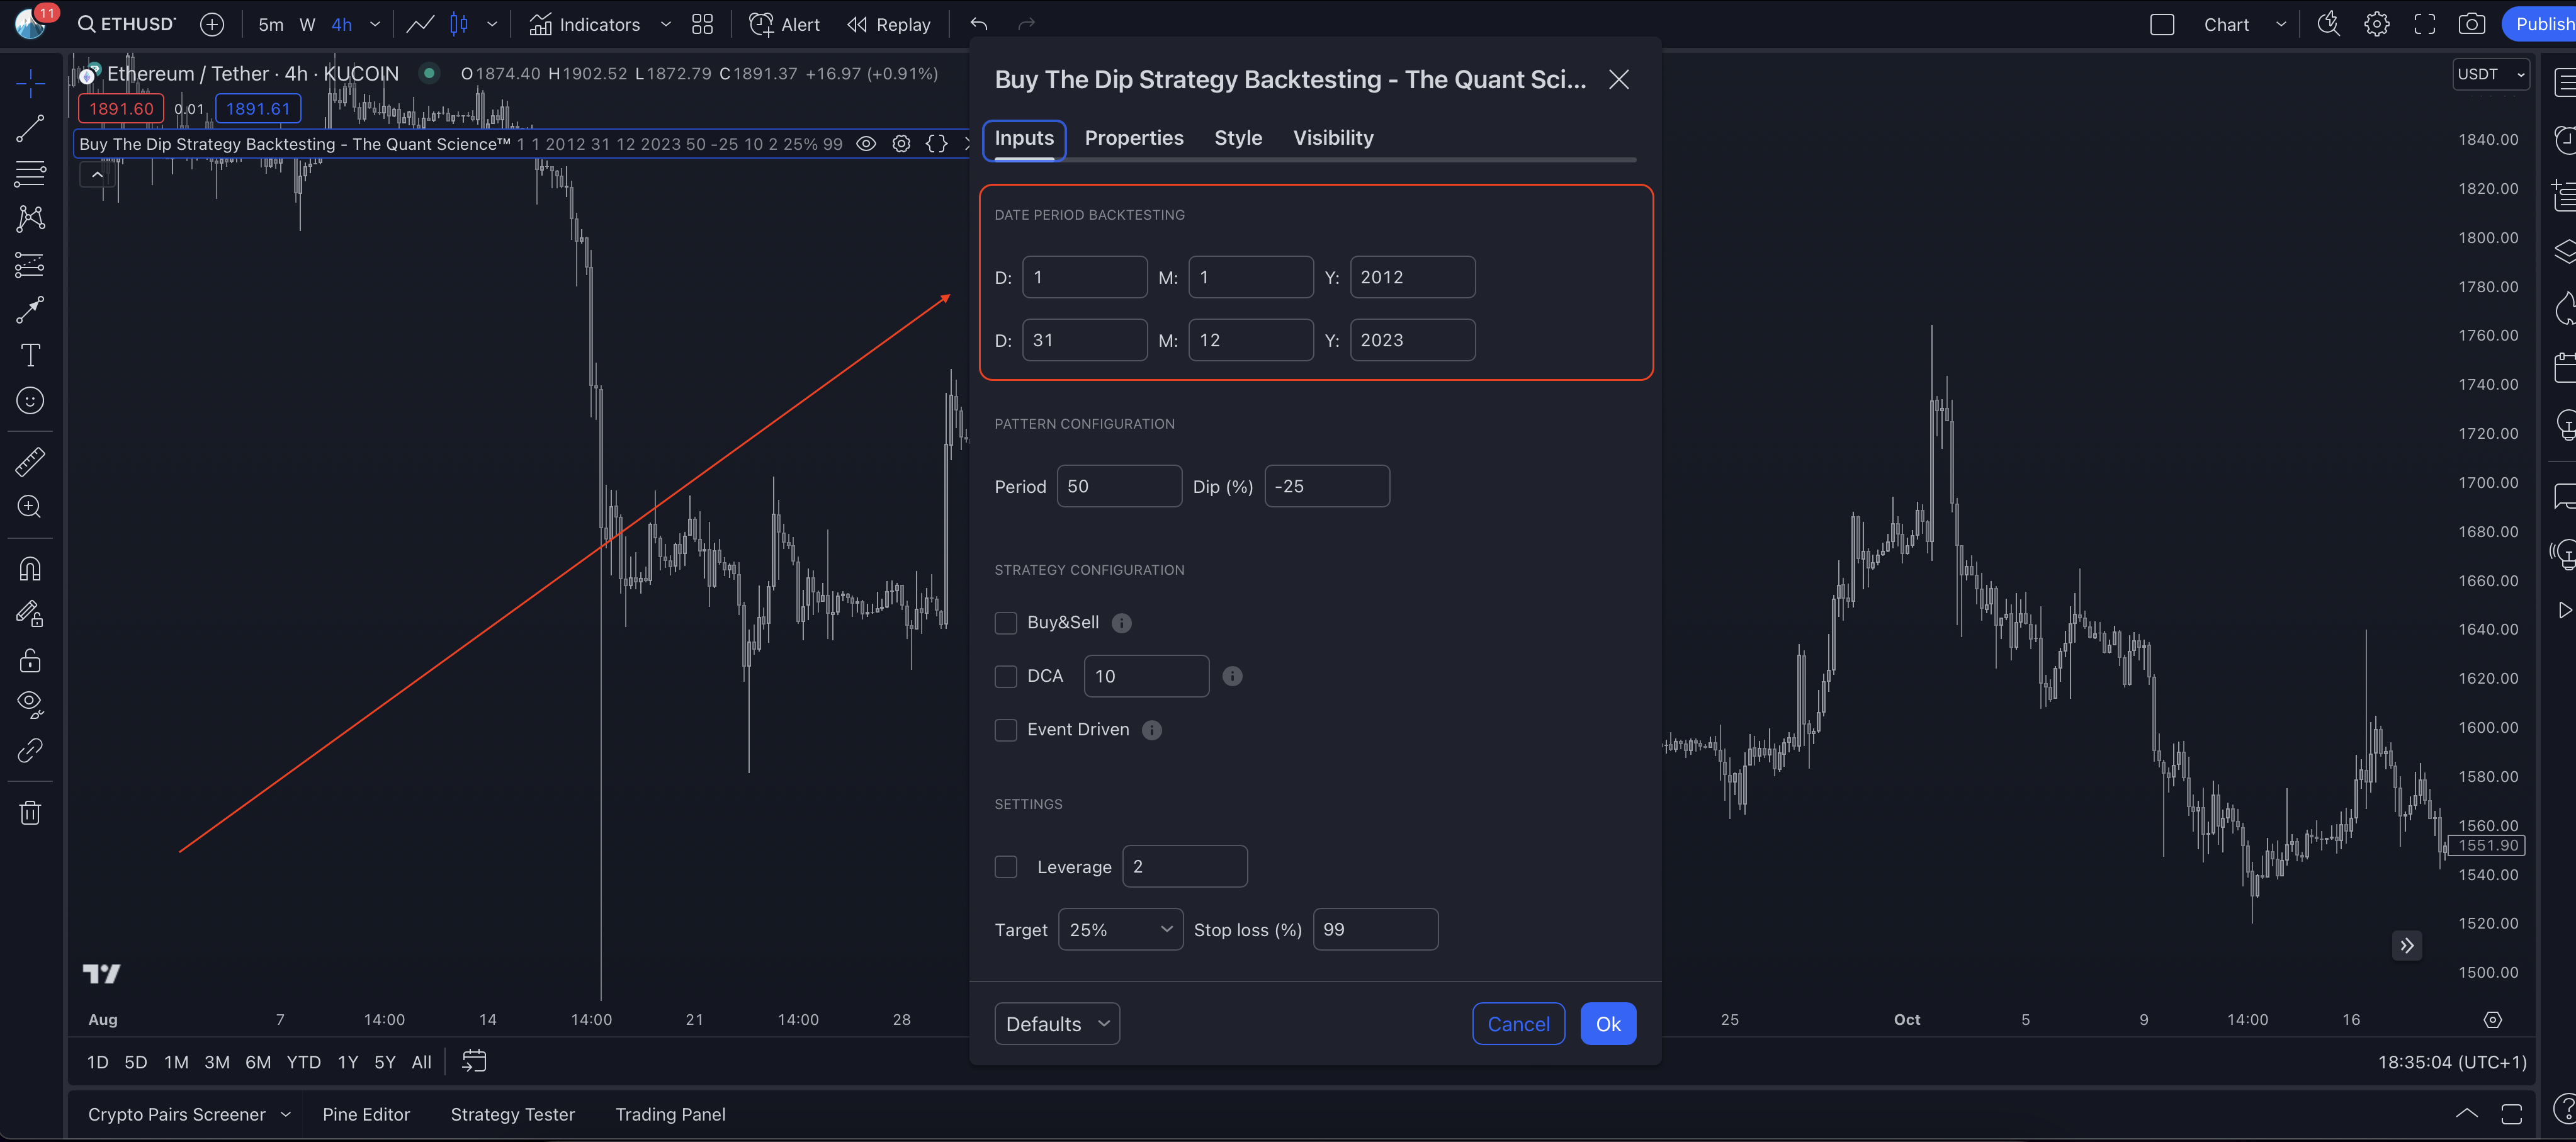Open the Target 25% dropdown
The height and width of the screenshot is (1142, 2576).
coord(1120,929)
